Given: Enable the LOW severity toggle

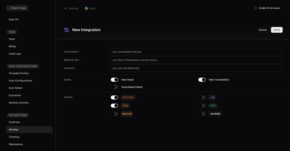Looking at the screenshot, I should coord(202,97).
